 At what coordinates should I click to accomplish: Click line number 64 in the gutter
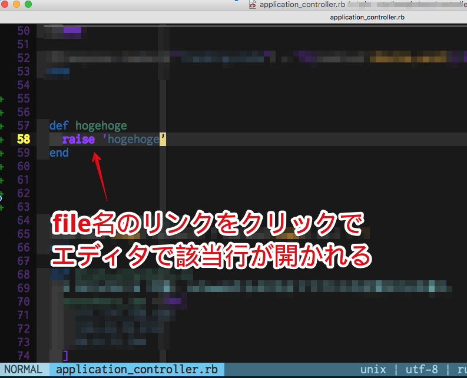click(24, 220)
